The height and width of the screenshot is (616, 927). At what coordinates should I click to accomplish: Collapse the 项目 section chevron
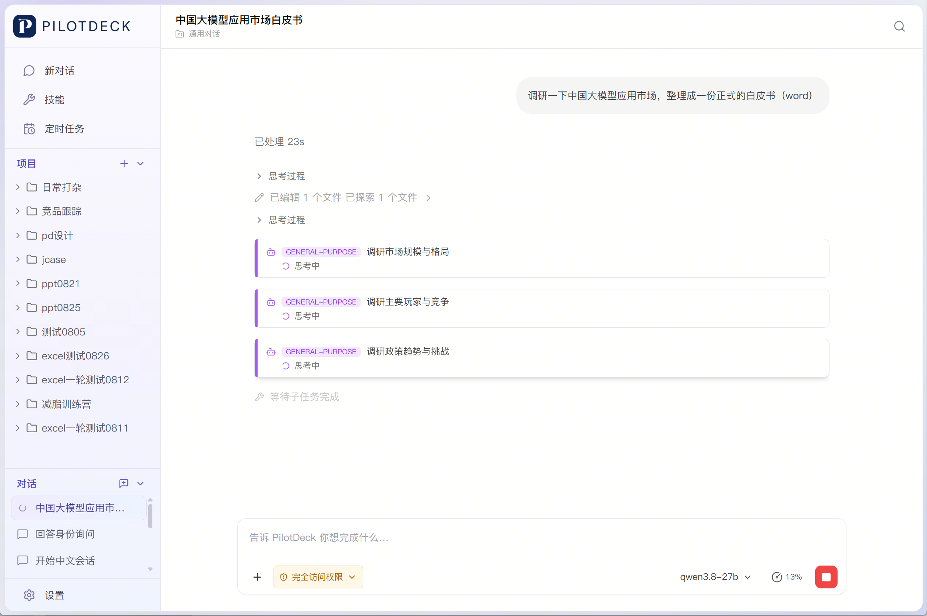click(140, 163)
